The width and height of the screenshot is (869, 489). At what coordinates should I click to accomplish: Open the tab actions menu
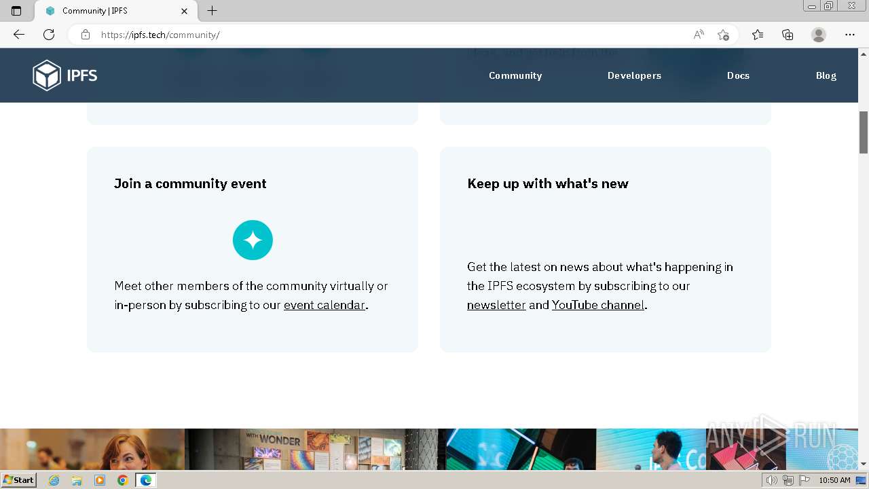(x=16, y=11)
